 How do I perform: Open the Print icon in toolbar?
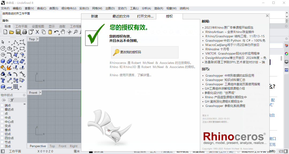24,32
